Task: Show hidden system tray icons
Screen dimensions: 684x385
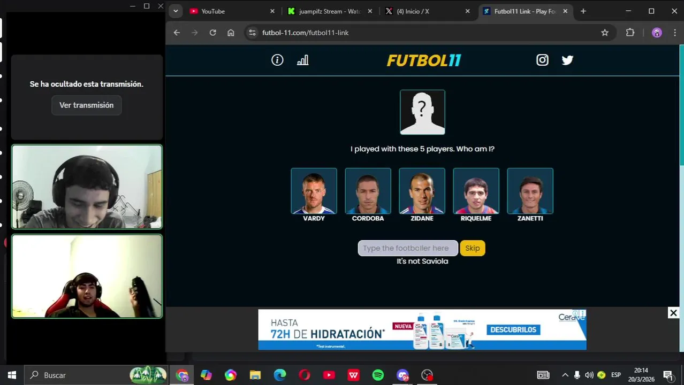Action: (x=565, y=375)
